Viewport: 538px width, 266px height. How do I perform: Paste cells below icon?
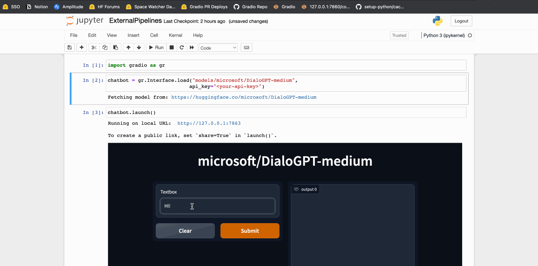point(115,47)
